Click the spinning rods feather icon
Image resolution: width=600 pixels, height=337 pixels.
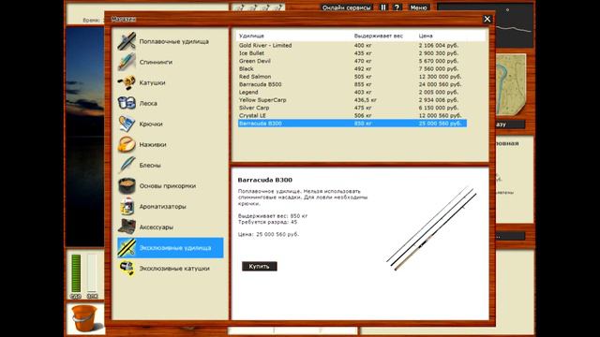pos(127,62)
